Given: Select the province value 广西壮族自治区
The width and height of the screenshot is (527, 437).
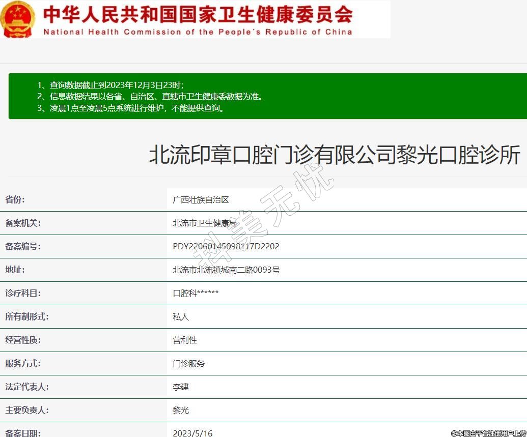Looking at the screenshot, I should [201, 200].
